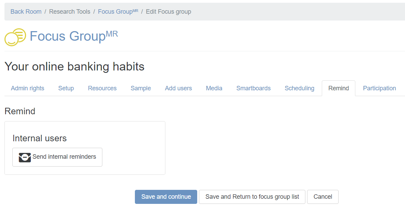The width and height of the screenshot is (405, 209).
Task: Go to the Sample tab
Action: 141,88
